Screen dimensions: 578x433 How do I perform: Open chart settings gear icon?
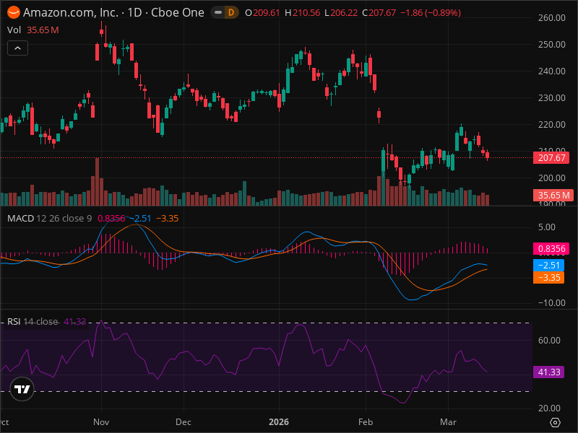555,422
